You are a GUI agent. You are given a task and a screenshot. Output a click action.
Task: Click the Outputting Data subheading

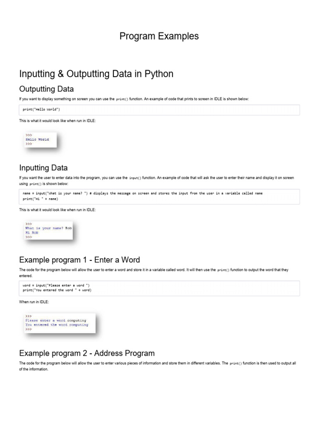tap(46, 89)
